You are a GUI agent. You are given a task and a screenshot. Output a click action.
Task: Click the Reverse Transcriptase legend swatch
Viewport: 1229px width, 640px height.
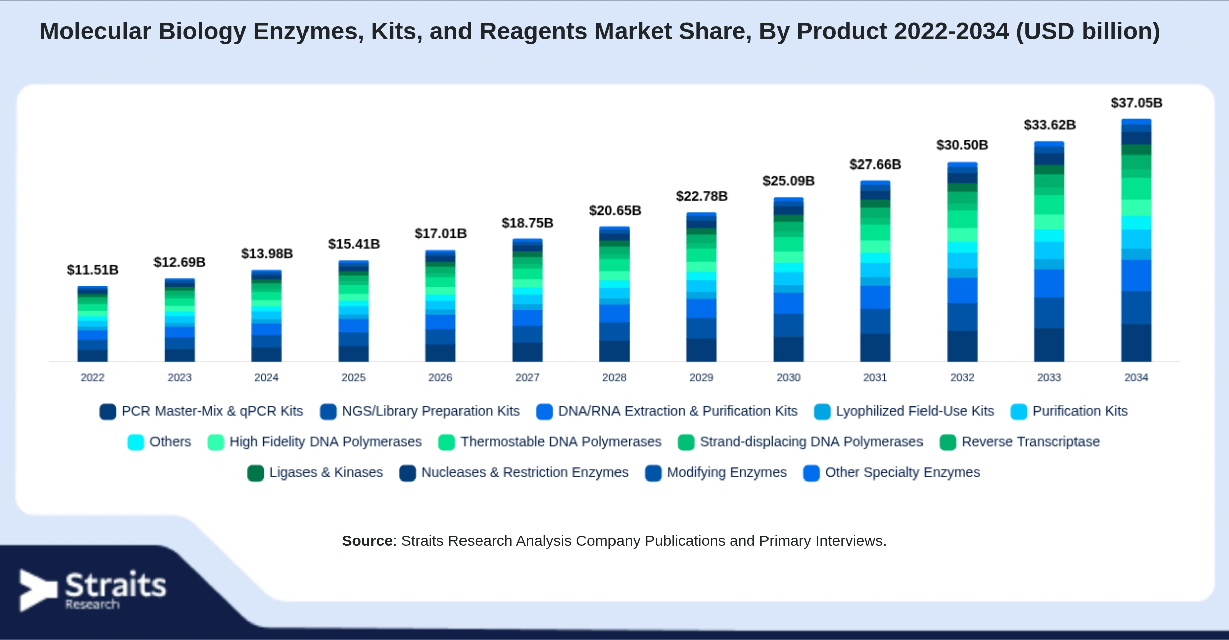[948, 442]
